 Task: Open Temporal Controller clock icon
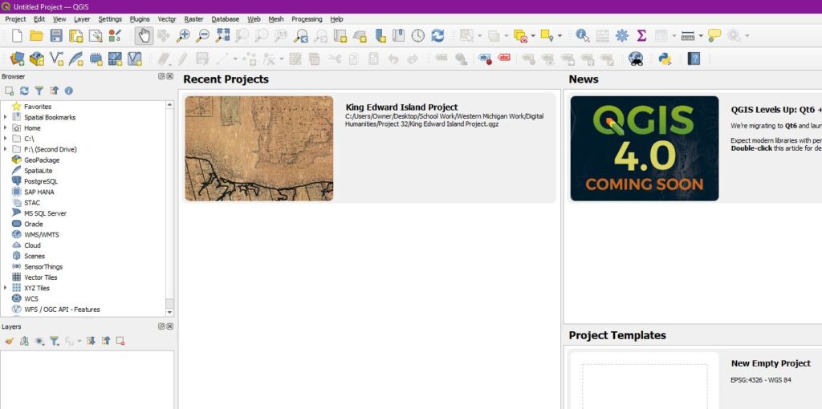click(417, 35)
